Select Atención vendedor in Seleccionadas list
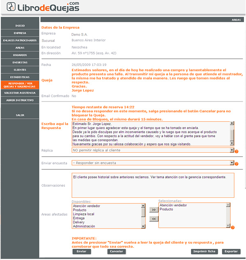The image size is (246, 260). (x=173, y=205)
